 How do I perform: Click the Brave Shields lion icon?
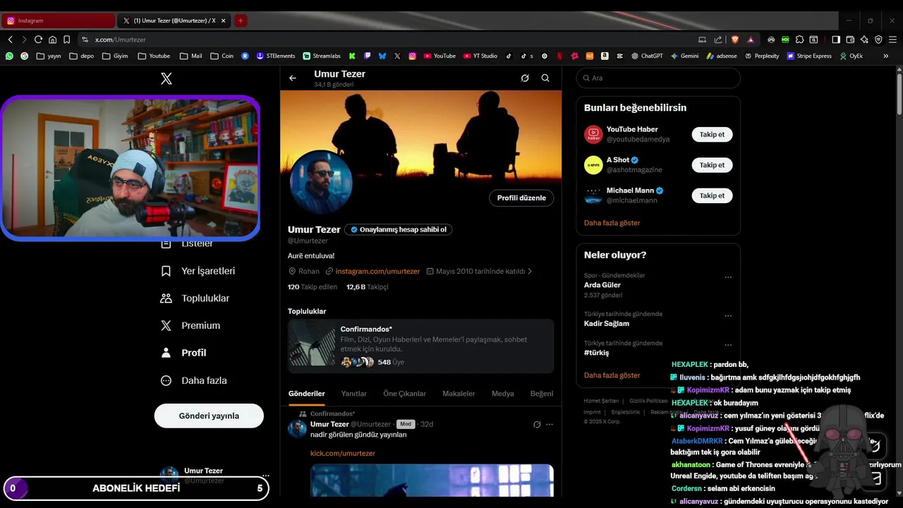[734, 40]
